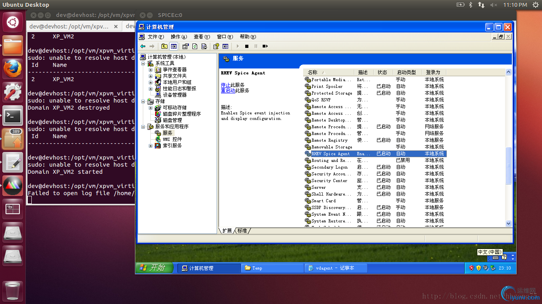Click the Up one level folder icon
The width and height of the screenshot is (542, 304).
click(164, 46)
